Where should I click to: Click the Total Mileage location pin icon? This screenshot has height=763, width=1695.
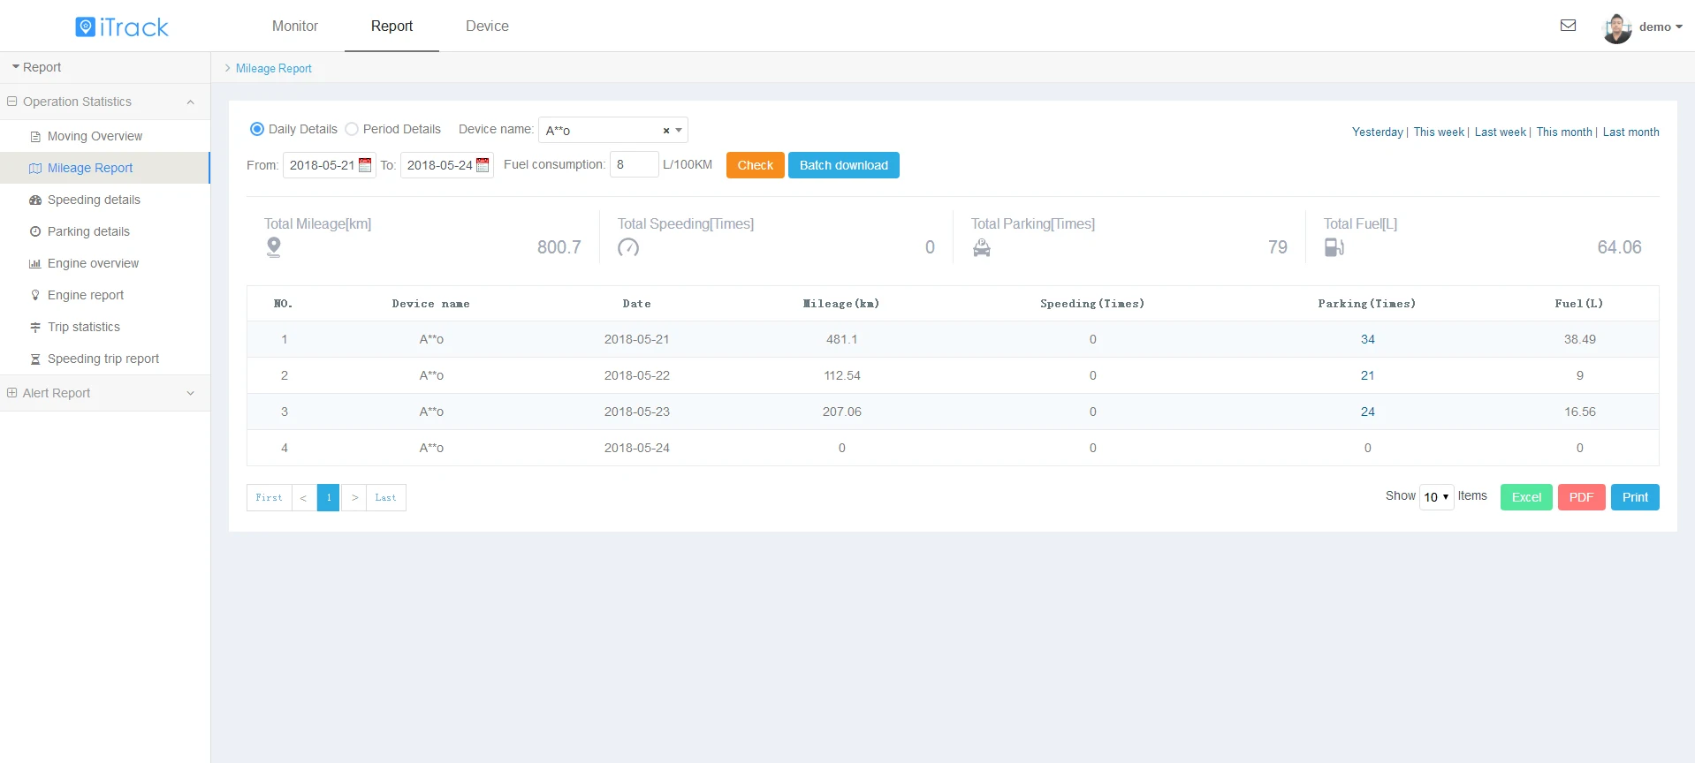[x=274, y=247]
